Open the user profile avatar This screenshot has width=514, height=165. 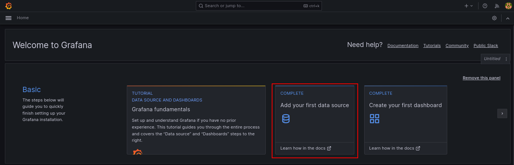point(508,6)
